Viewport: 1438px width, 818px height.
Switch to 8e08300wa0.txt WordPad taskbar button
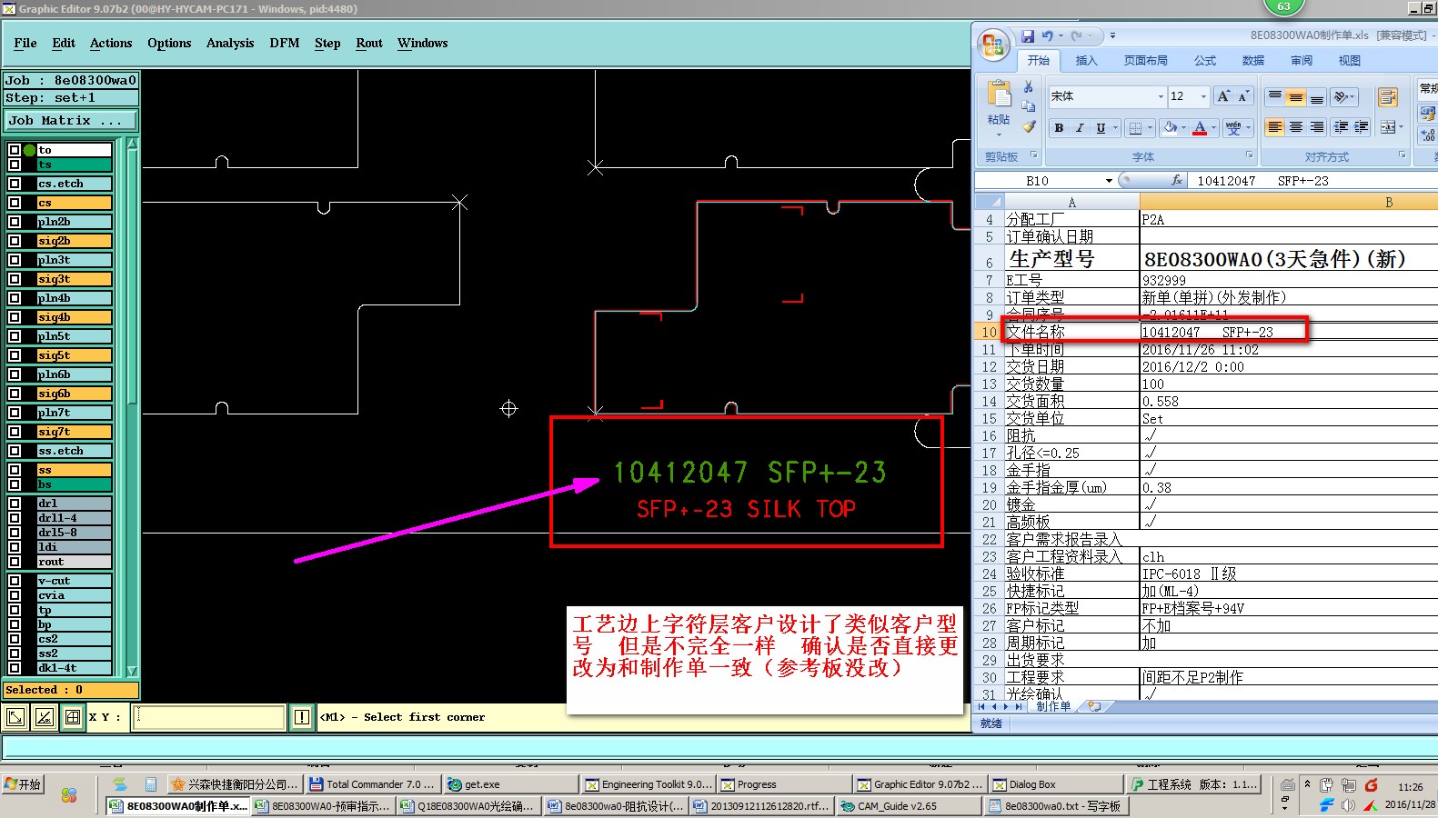[1055, 806]
